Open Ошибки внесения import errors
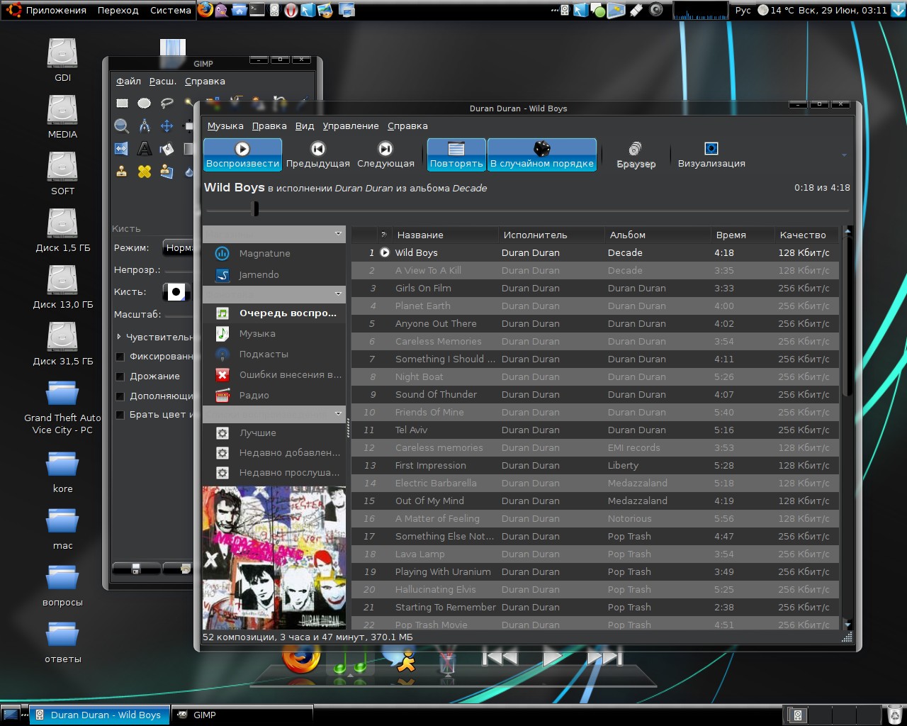 [x=274, y=374]
